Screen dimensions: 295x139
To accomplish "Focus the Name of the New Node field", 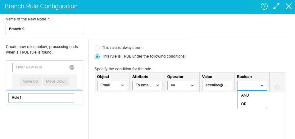I will click(x=44, y=29).
